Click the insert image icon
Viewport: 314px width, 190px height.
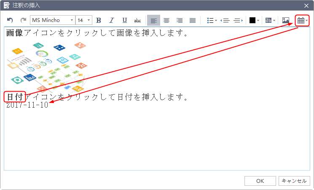pos(286,20)
